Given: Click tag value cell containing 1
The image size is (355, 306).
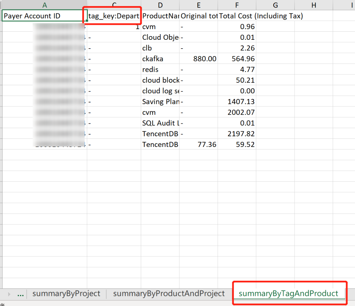Looking at the screenshot, I should click(x=114, y=26).
